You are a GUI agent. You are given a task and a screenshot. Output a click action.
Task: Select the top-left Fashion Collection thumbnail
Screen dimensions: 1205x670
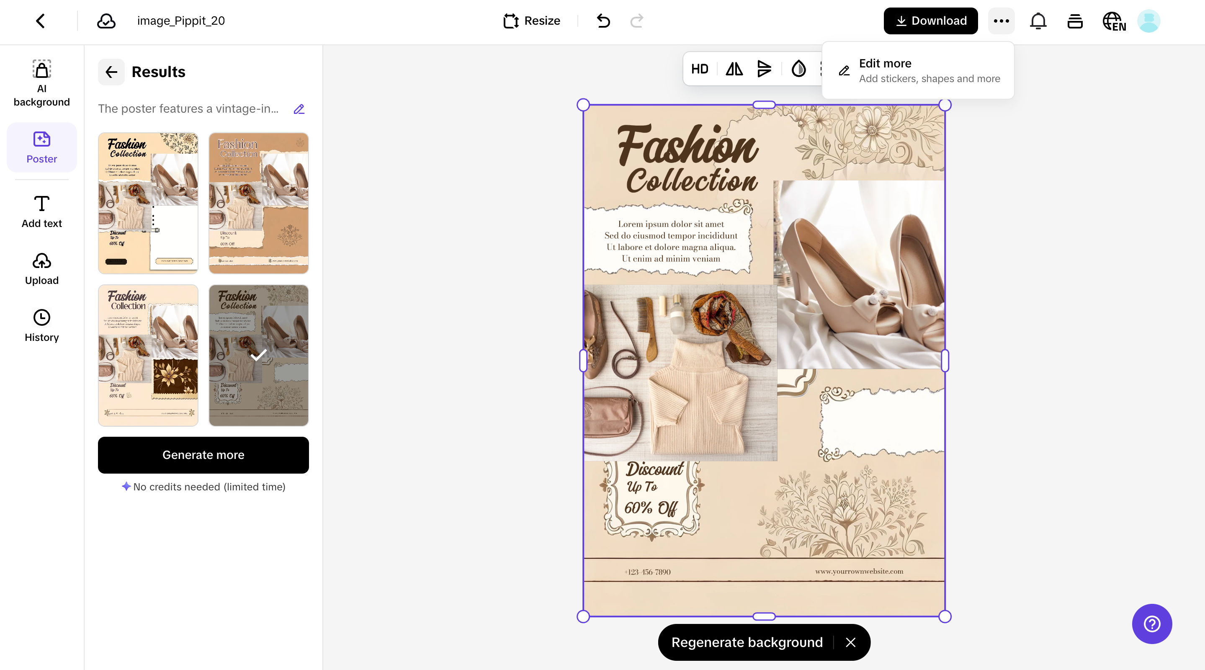coord(148,203)
